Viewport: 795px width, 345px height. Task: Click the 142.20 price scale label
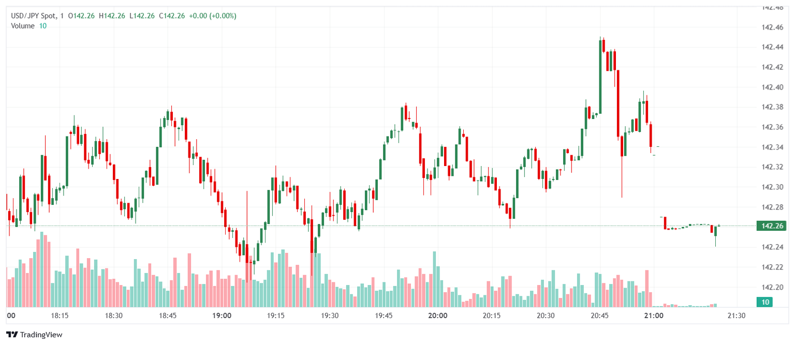[x=772, y=287]
